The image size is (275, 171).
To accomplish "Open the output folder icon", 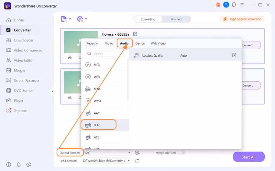I will pos(137,161).
